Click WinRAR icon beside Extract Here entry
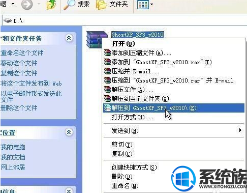Viewport: 247px width, 193px height. point(107,99)
